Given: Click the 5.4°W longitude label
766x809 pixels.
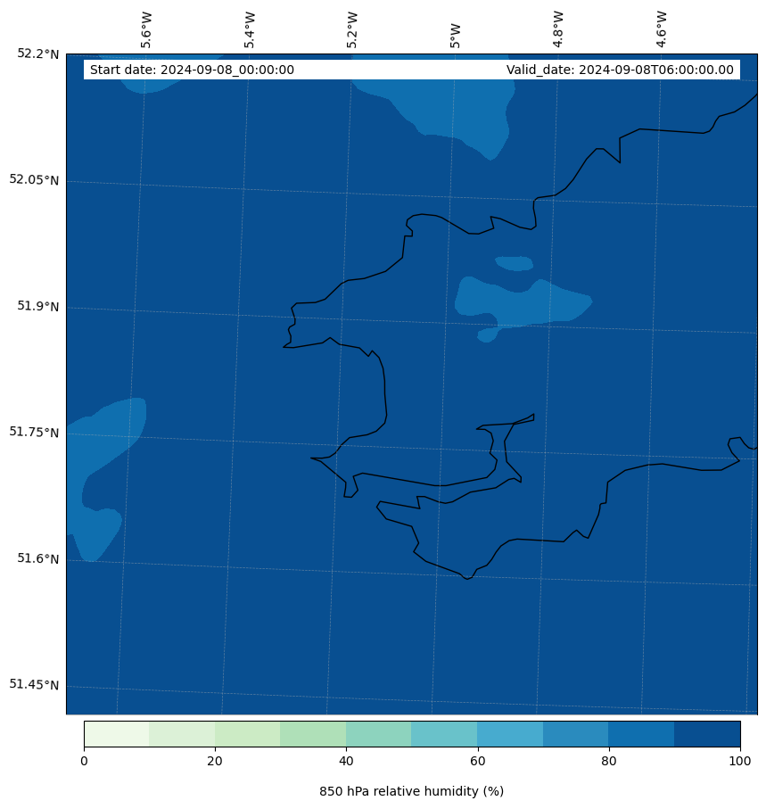Looking at the screenshot, I should pos(249,30).
